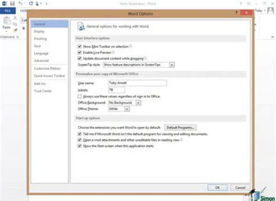Click the info icon beside Update document content
The image size is (276, 201).
click(145, 58)
